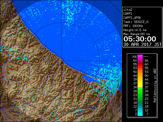Click the '>66' legend value

pos(134,57)
